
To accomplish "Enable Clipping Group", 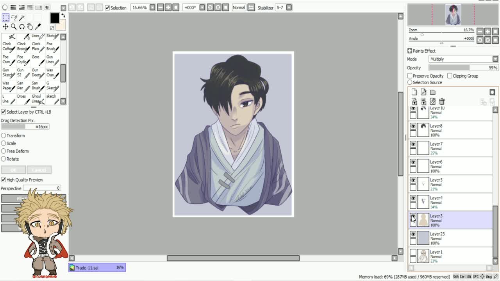I will [x=450, y=76].
